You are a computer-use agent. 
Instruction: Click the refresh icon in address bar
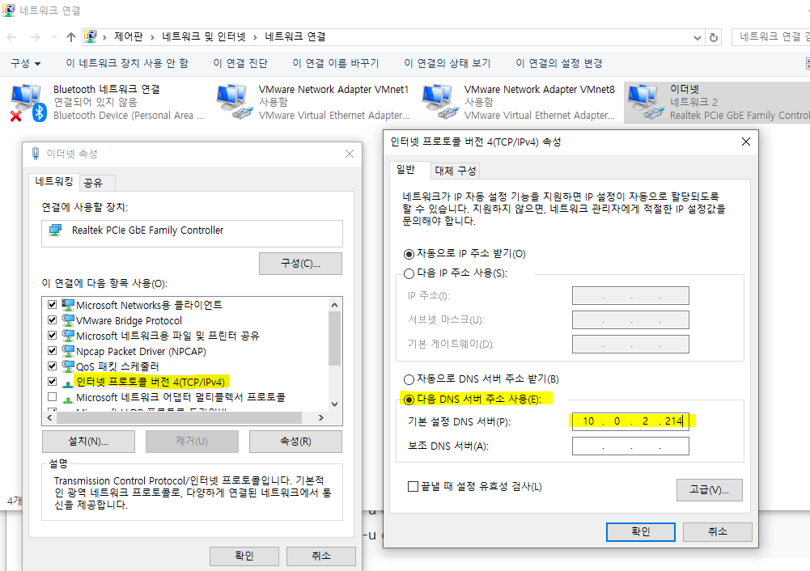tap(714, 37)
